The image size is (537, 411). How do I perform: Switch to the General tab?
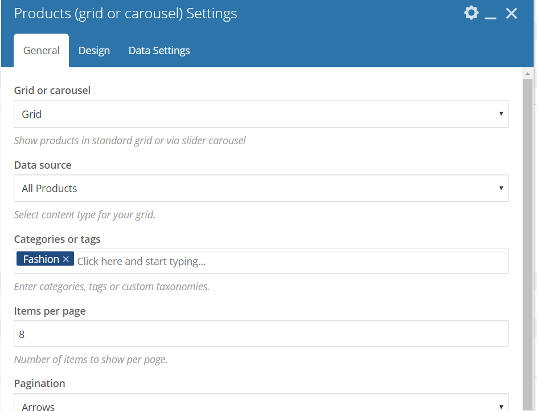tap(41, 50)
